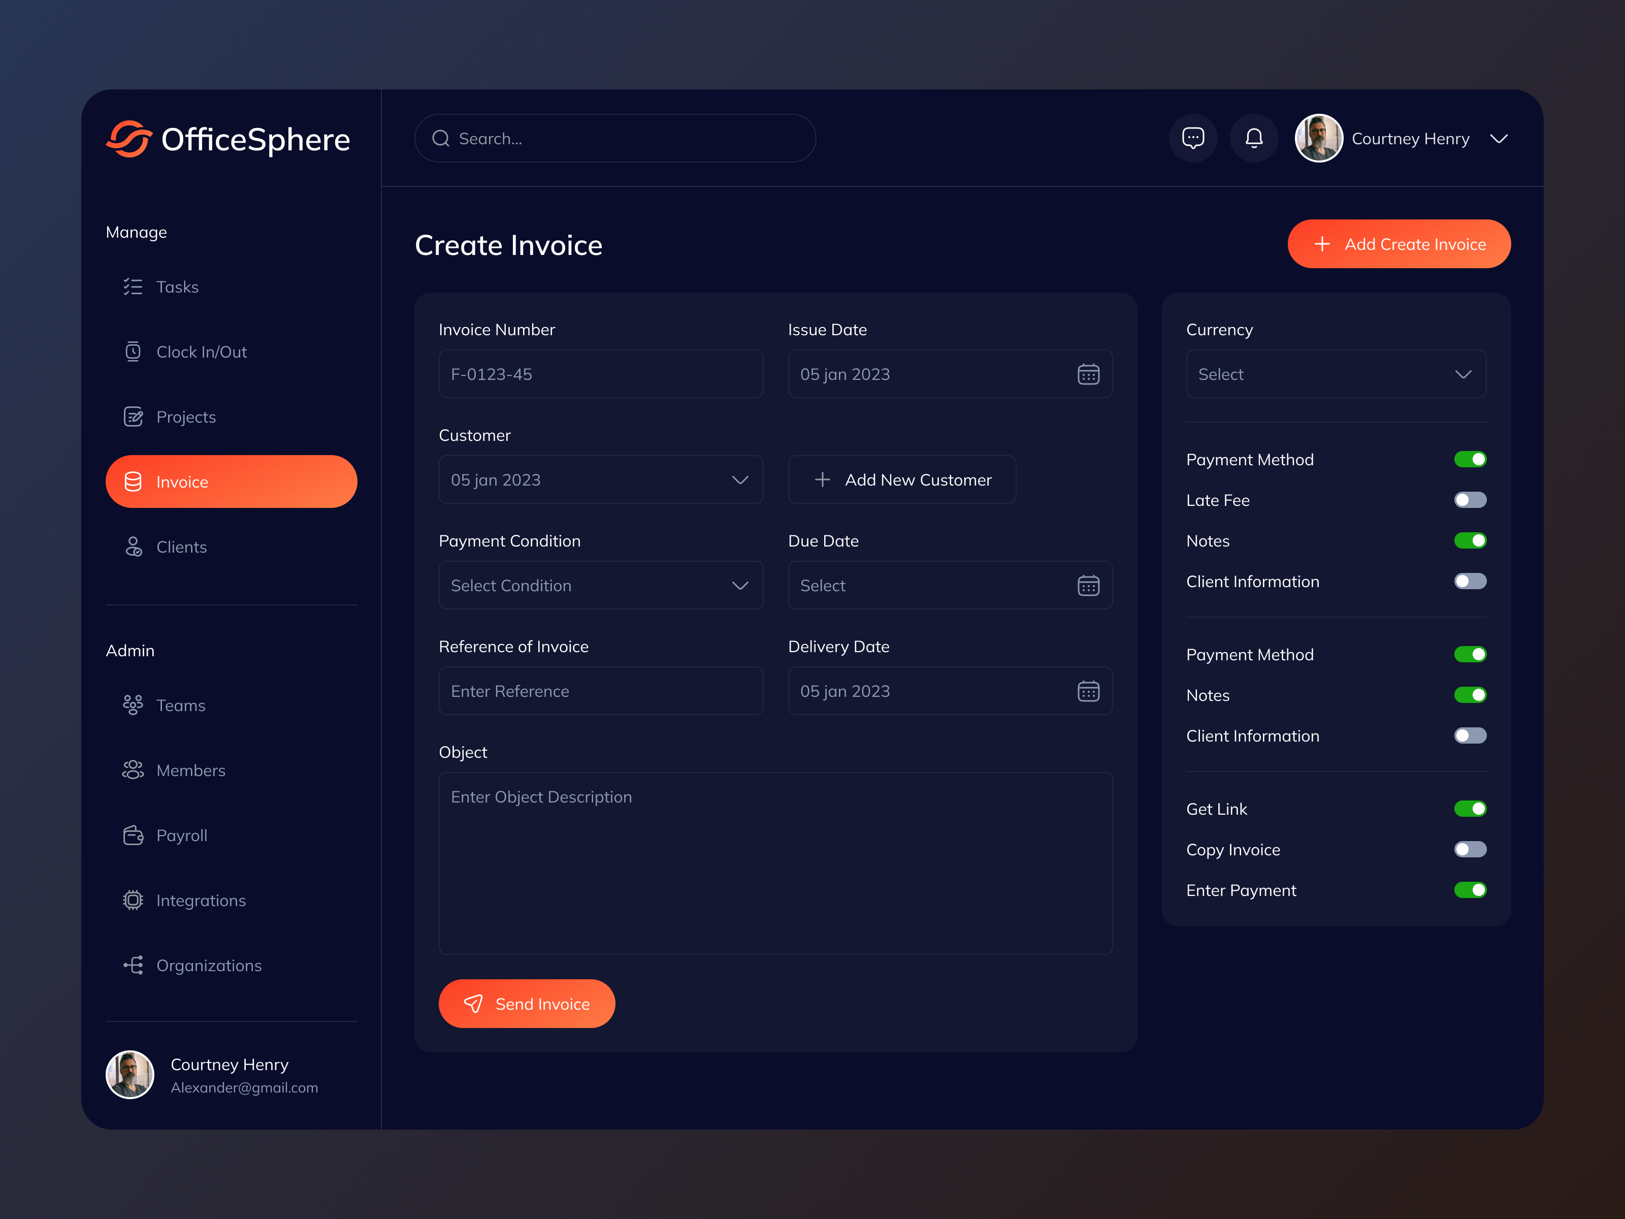Select the Clock In/Out icon
The height and width of the screenshot is (1219, 1625).
point(133,351)
